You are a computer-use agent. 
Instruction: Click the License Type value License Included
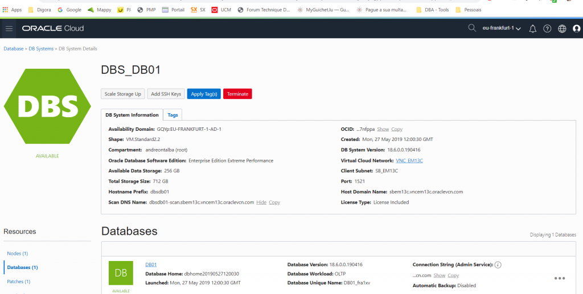coord(391,202)
